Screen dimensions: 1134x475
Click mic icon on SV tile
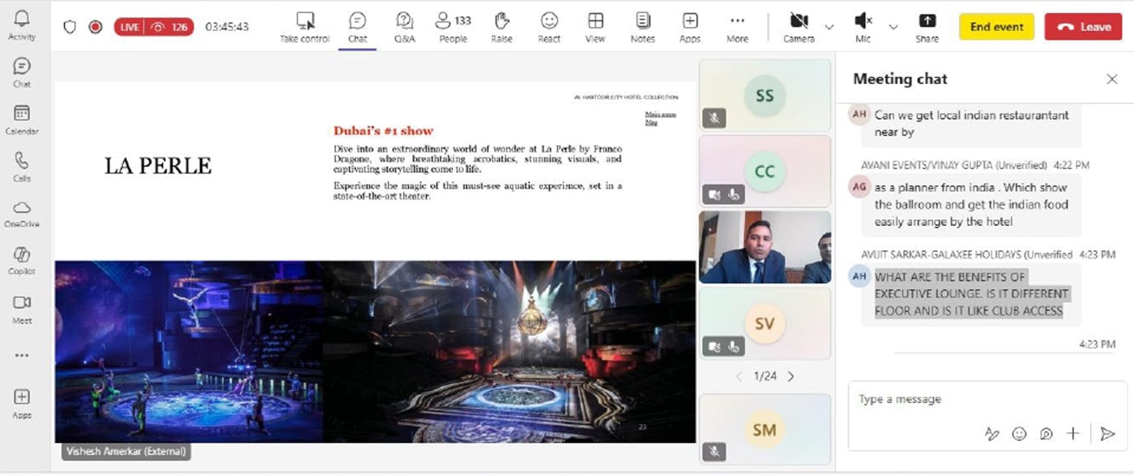point(734,347)
